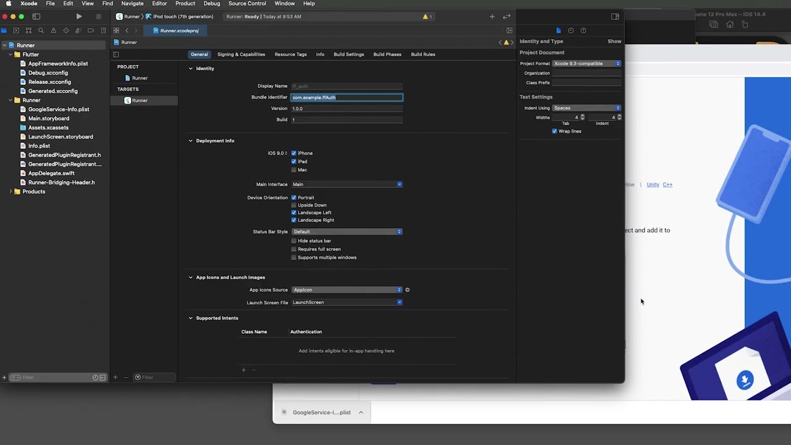Show the Project navigator folder icon
Viewport: 791px width, 445px height.
4,30
